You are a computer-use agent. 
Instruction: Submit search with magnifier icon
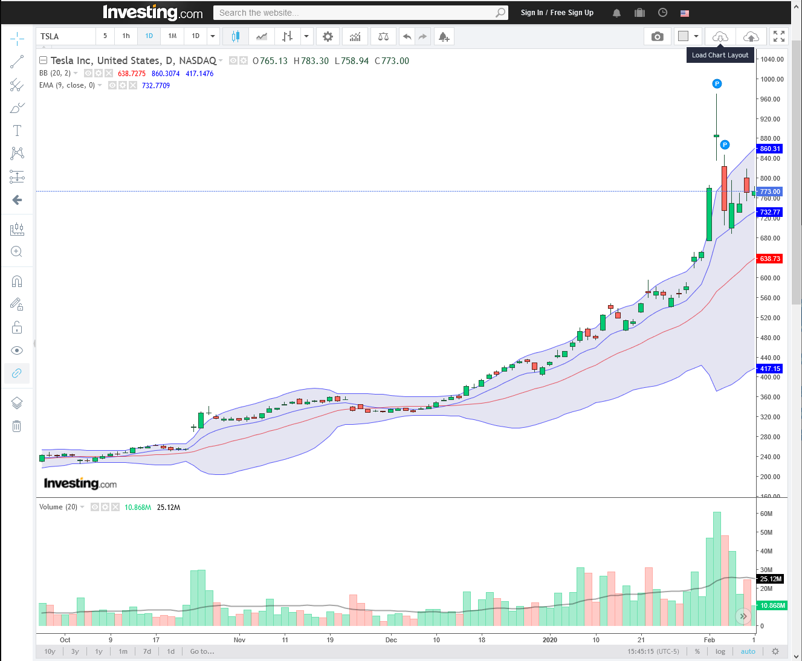500,13
